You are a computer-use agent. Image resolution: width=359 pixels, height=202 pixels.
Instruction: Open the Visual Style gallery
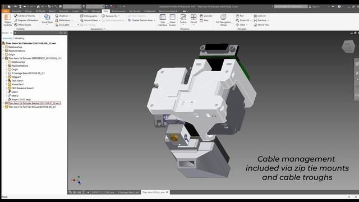47,19
